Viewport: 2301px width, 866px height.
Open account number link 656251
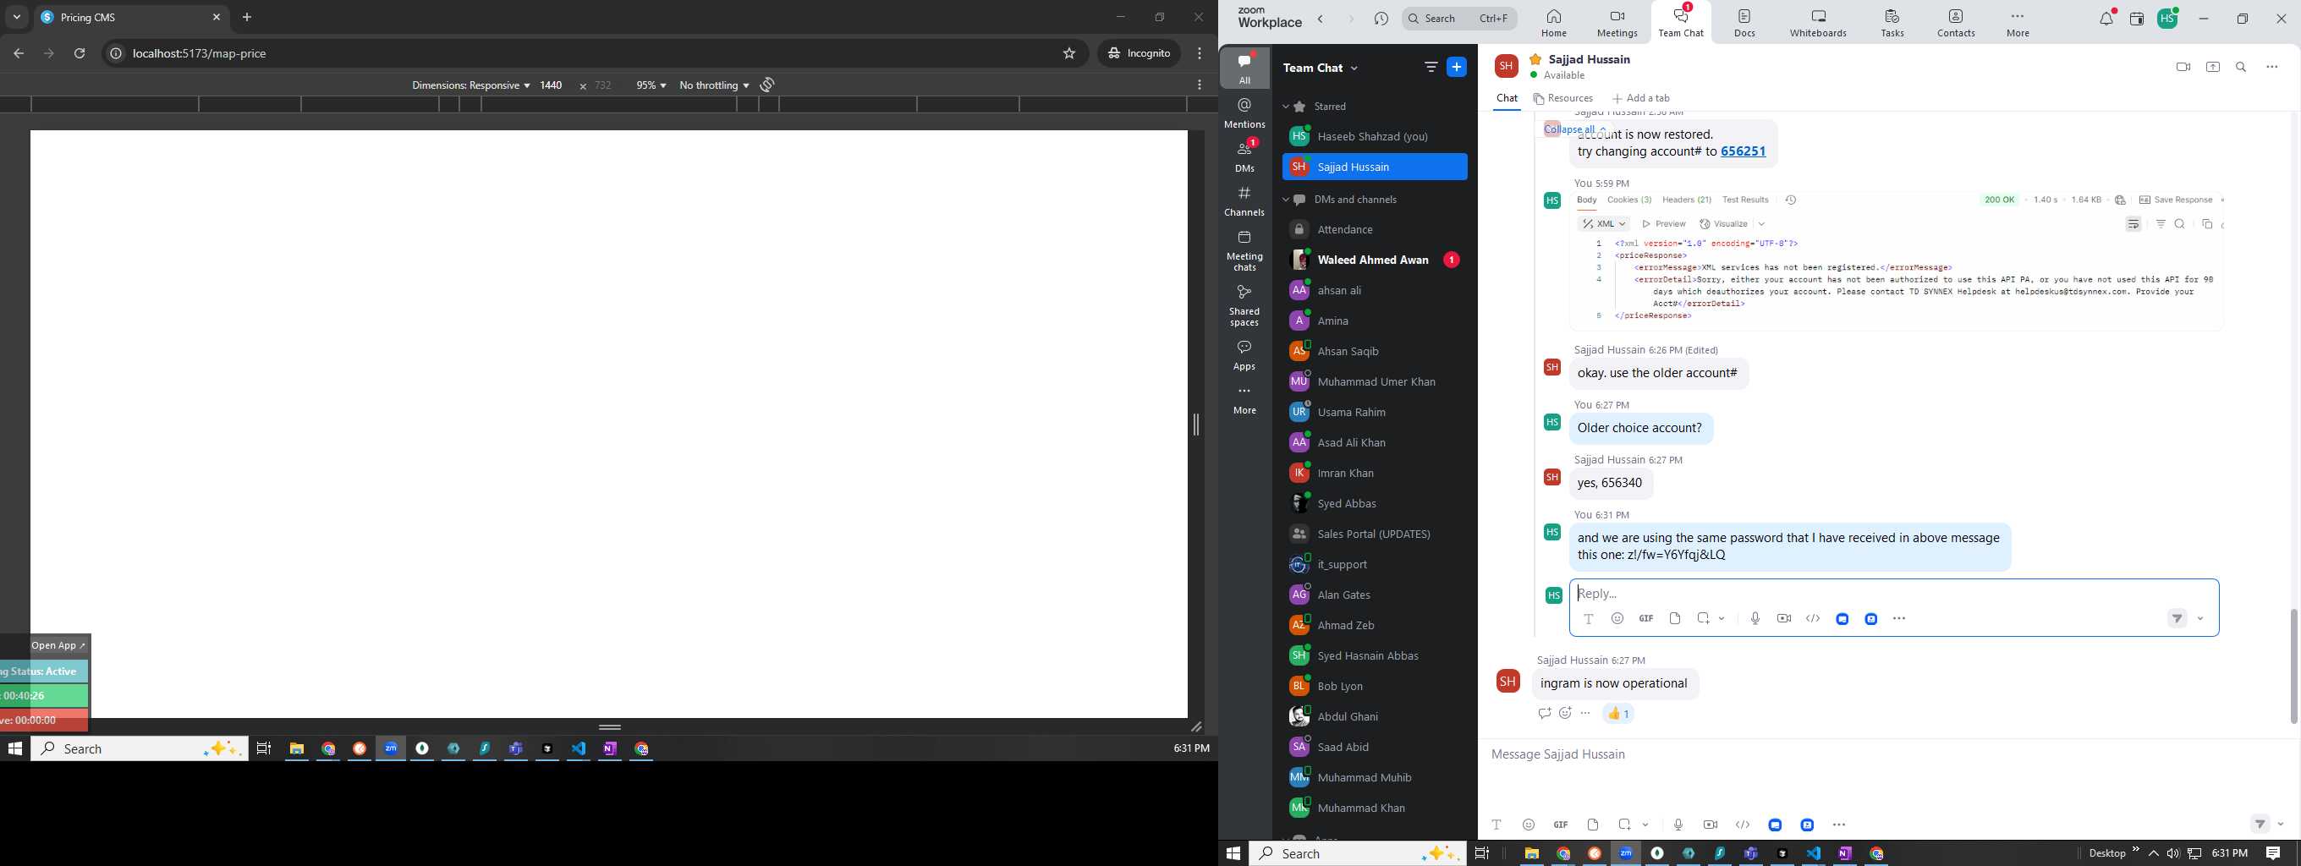(1743, 151)
